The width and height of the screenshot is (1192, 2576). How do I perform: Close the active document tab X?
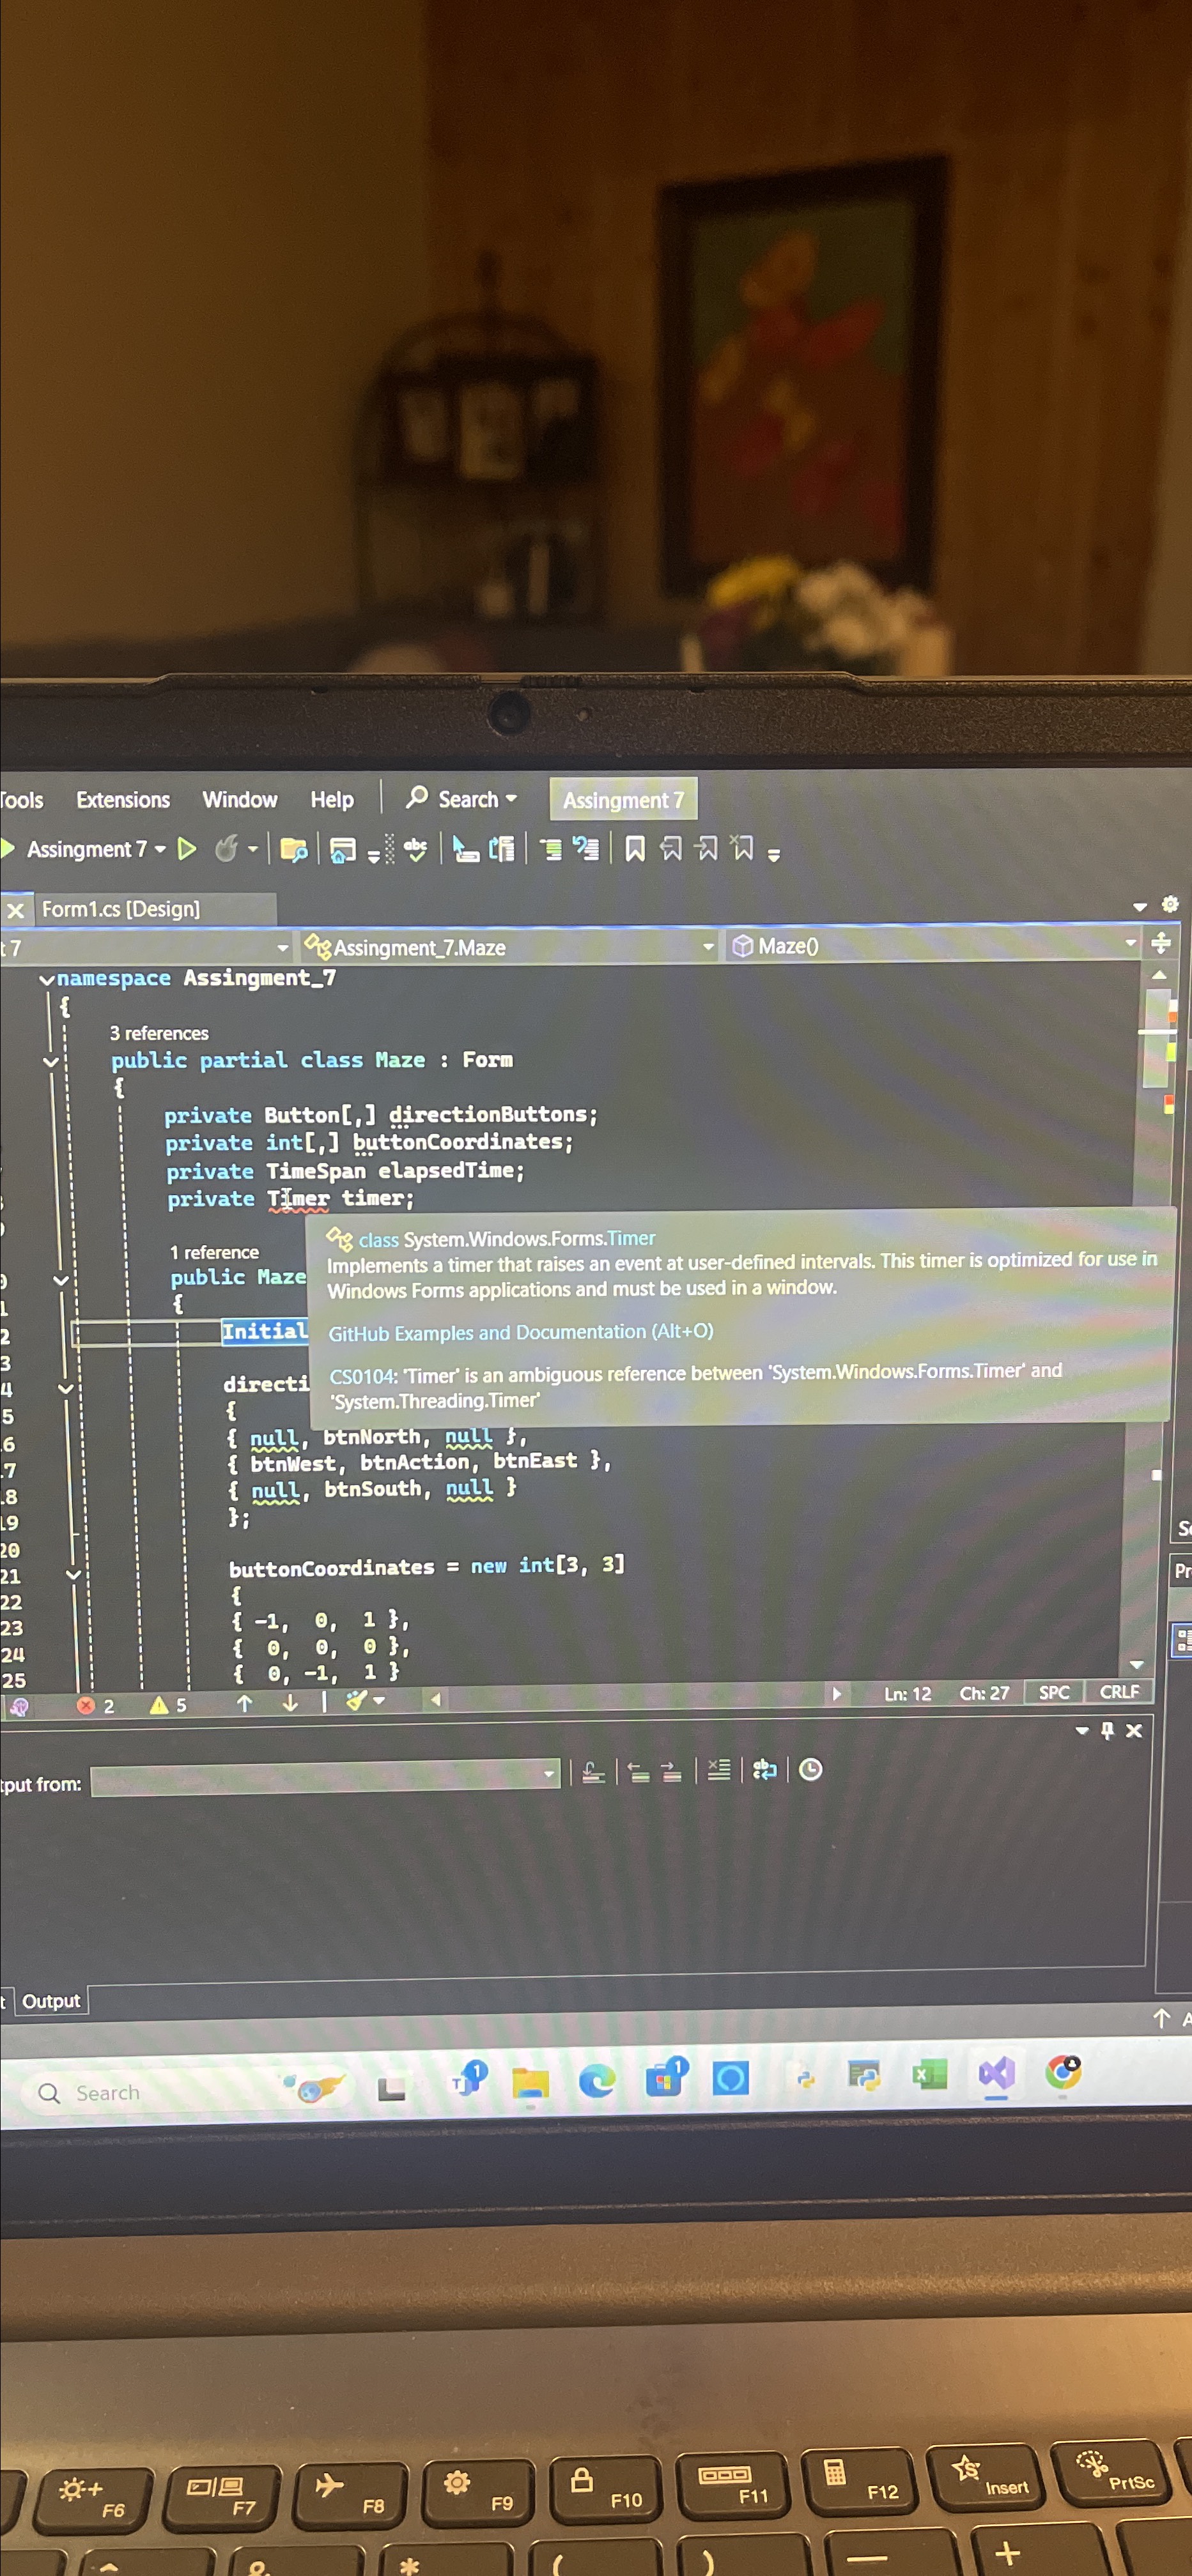[15, 910]
